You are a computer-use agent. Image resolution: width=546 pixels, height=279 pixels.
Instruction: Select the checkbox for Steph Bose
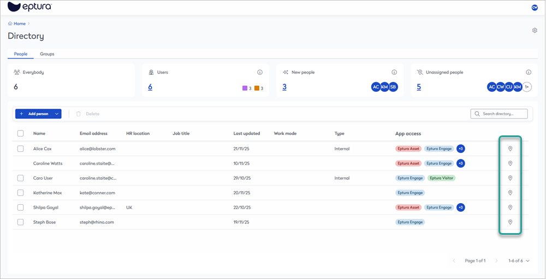[x=21, y=222]
